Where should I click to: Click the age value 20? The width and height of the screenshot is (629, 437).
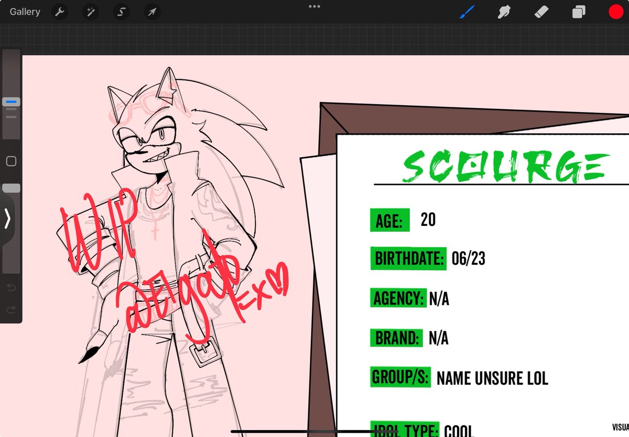tap(428, 220)
